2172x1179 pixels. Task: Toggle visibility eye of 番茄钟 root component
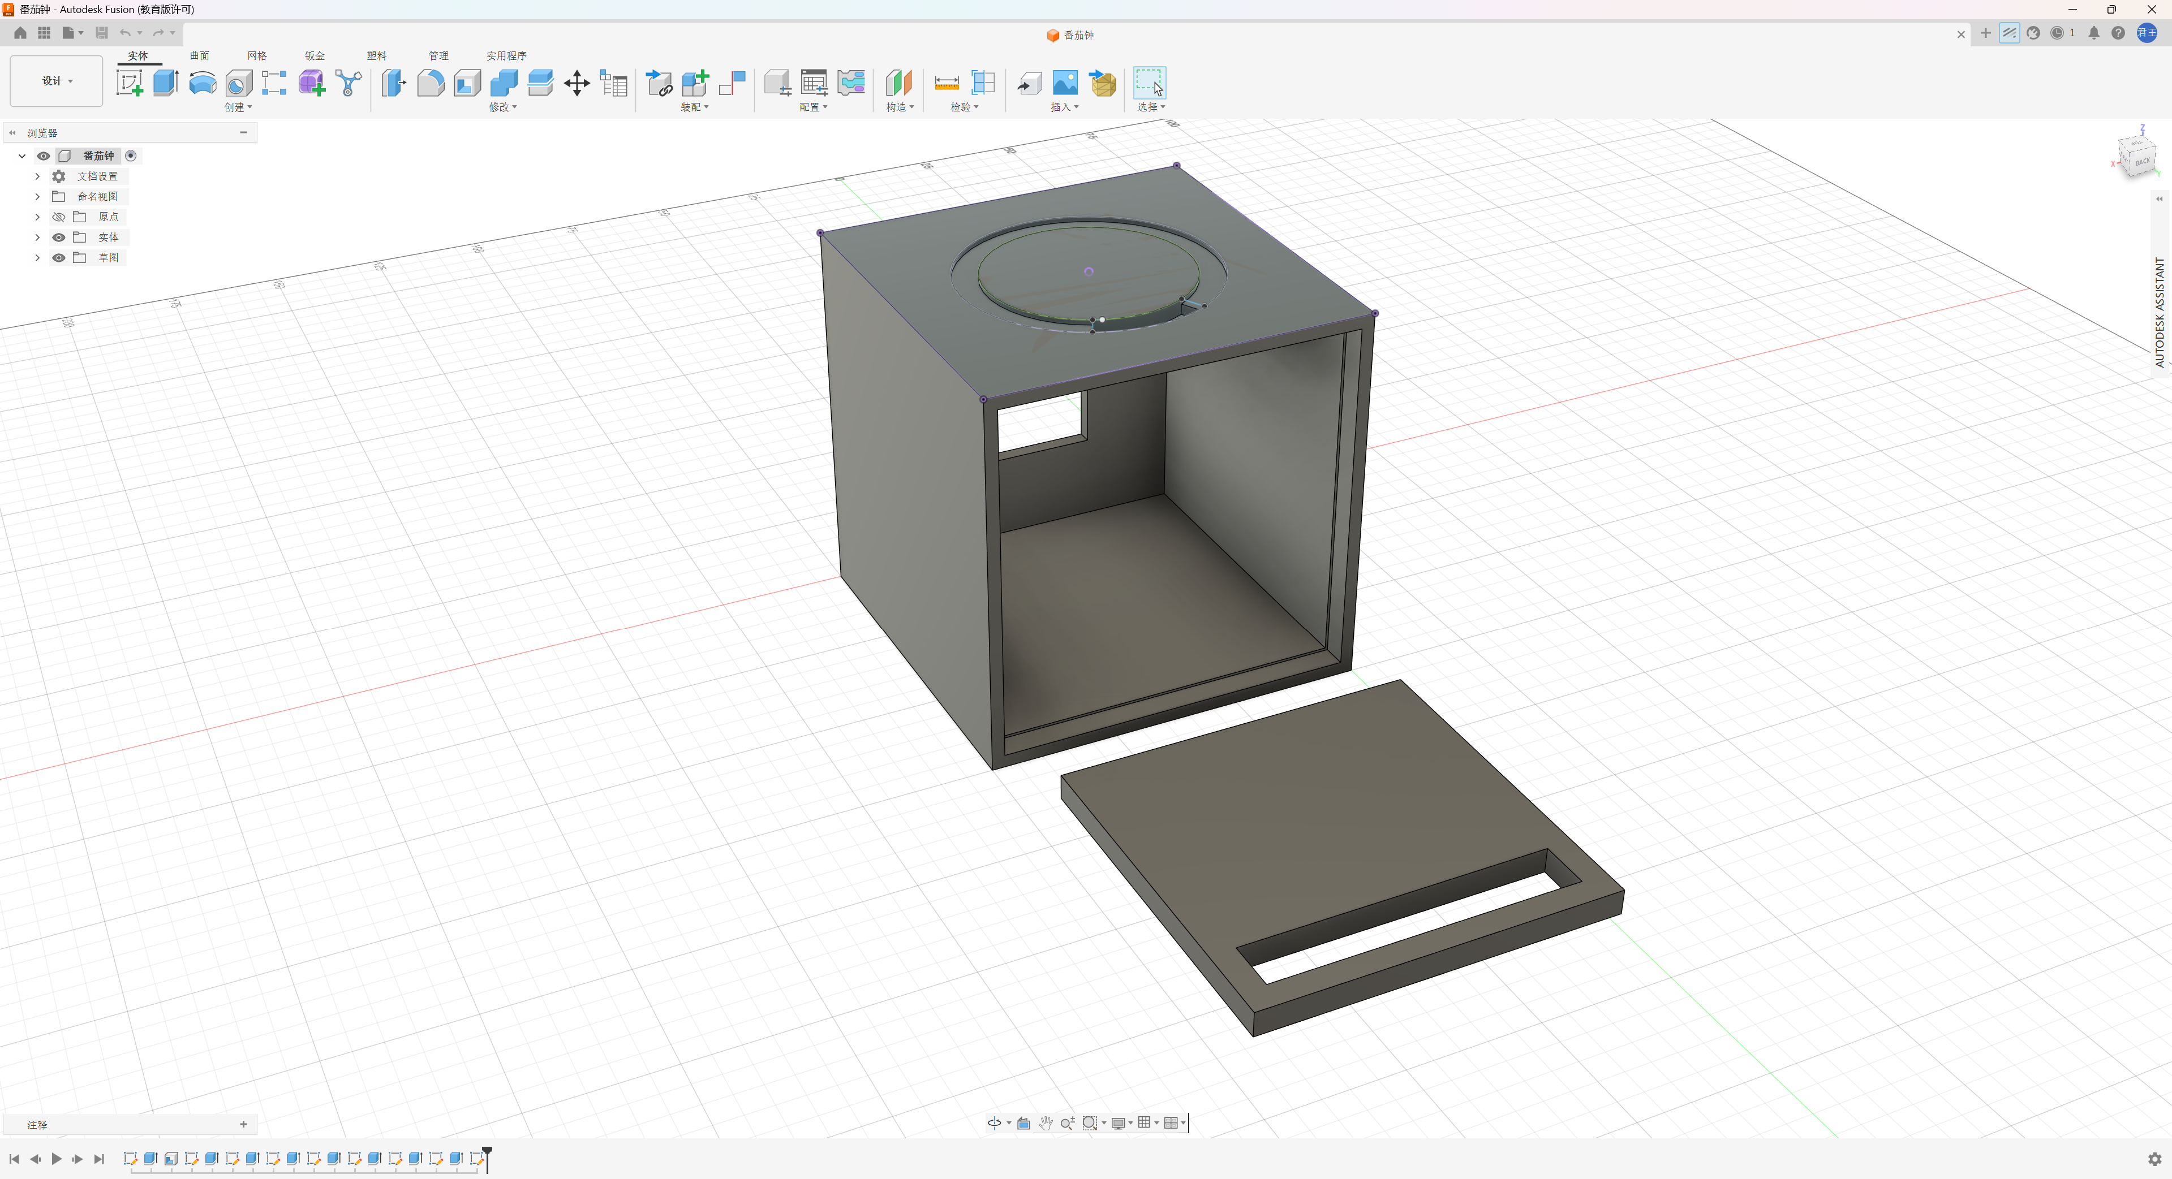point(43,156)
